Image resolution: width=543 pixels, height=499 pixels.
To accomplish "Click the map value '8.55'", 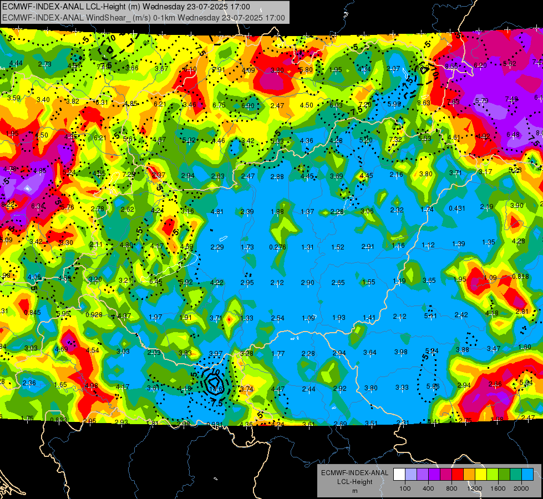I will coord(451,66).
